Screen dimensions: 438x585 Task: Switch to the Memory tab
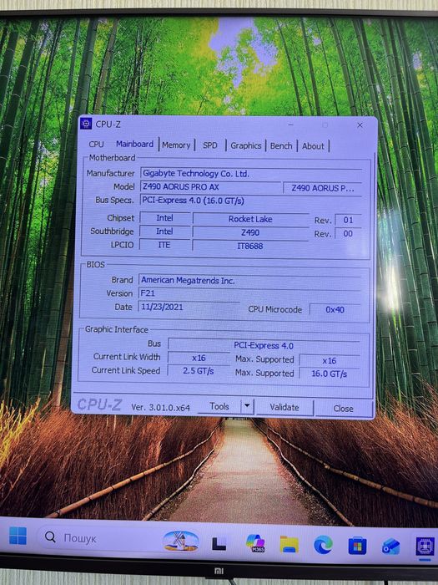176,145
